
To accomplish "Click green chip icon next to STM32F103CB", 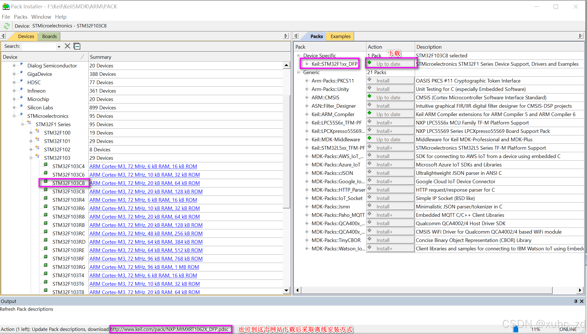I will click(x=46, y=190).
